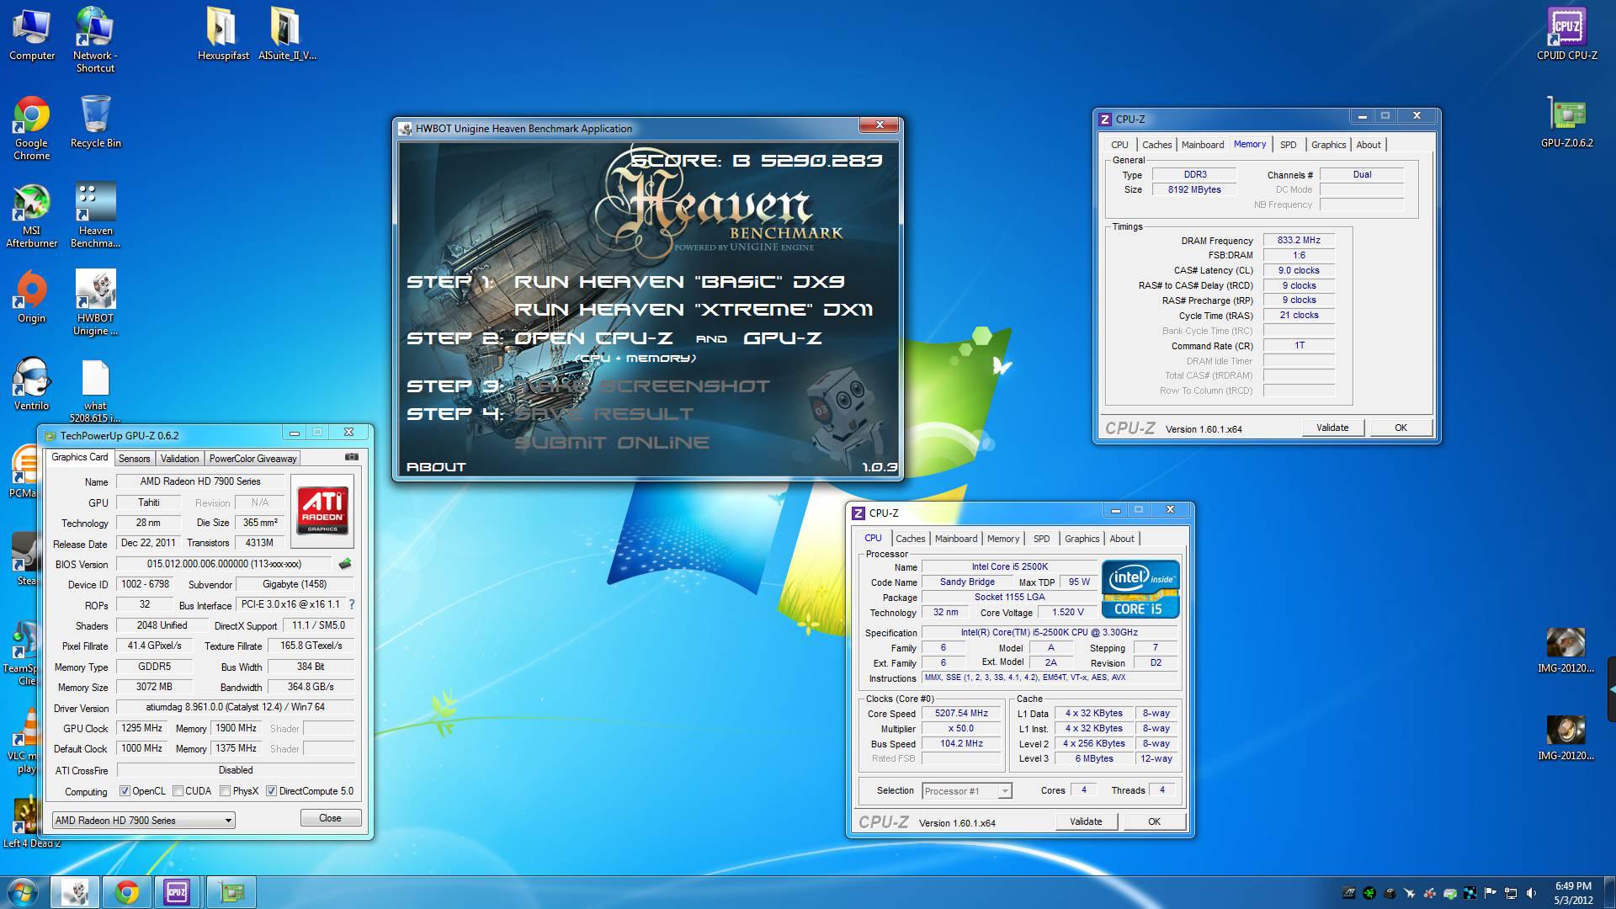Screen dimensions: 1616x909
Task: Click the network tray icon
Action: [x=1511, y=893]
